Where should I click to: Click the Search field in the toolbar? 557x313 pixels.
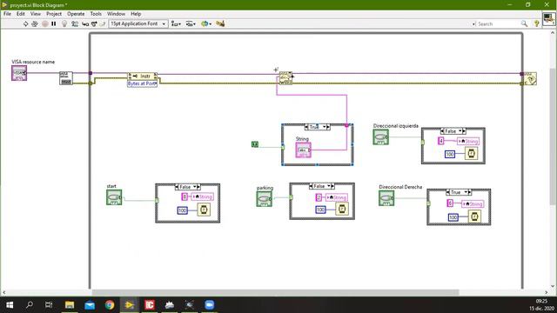click(x=497, y=23)
